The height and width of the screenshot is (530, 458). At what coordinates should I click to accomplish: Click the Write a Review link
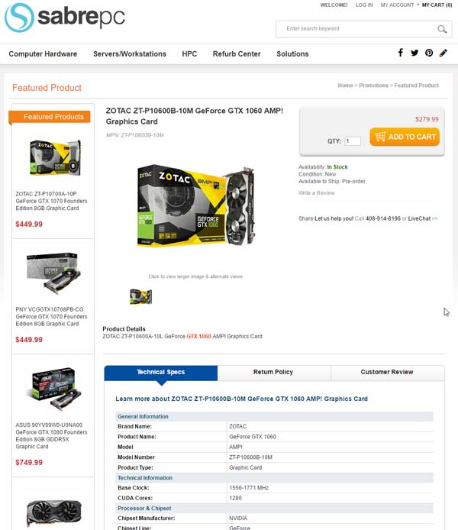[317, 193]
